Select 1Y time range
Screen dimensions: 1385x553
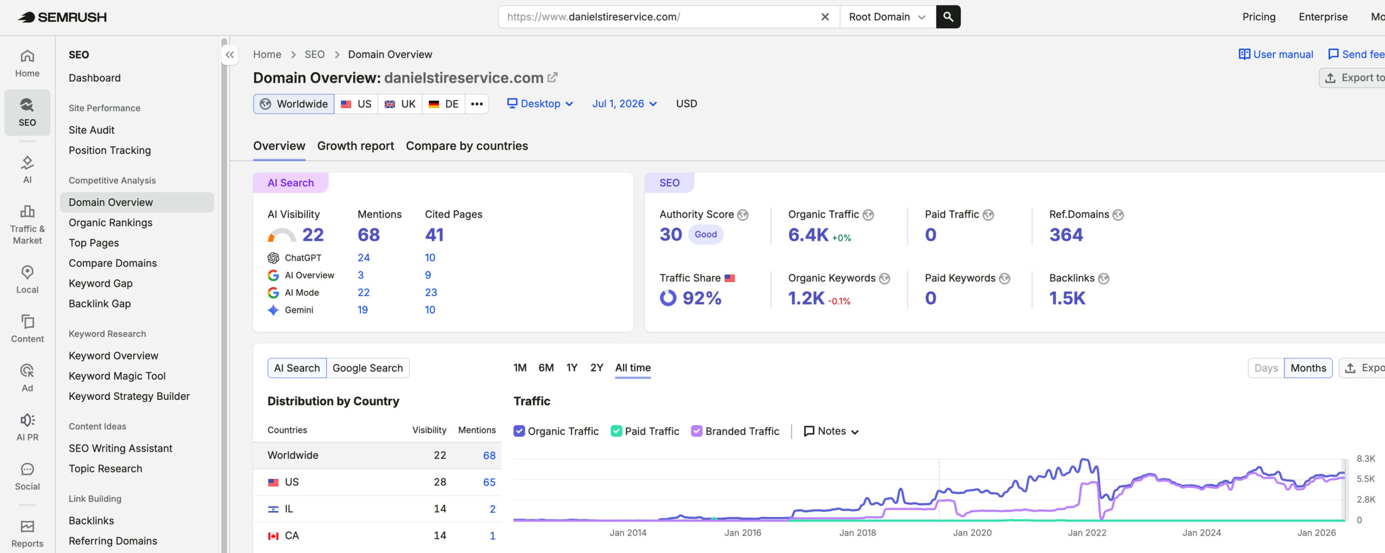(x=572, y=368)
